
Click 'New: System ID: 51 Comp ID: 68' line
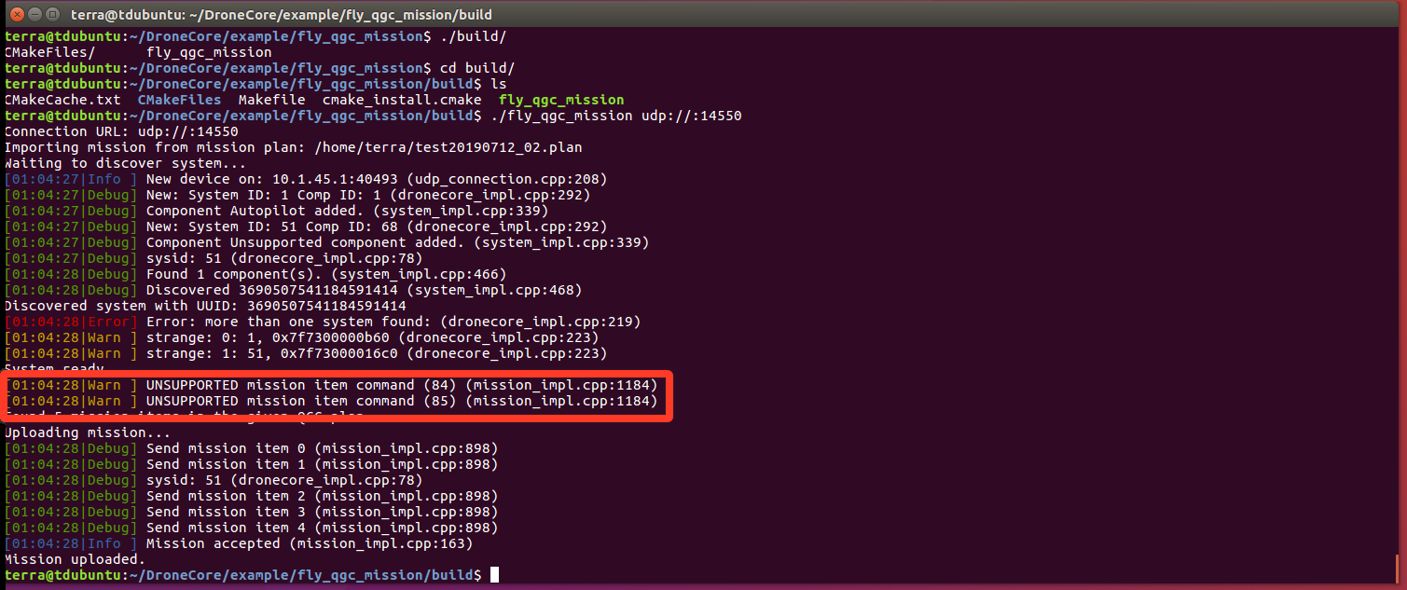click(305, 226)
